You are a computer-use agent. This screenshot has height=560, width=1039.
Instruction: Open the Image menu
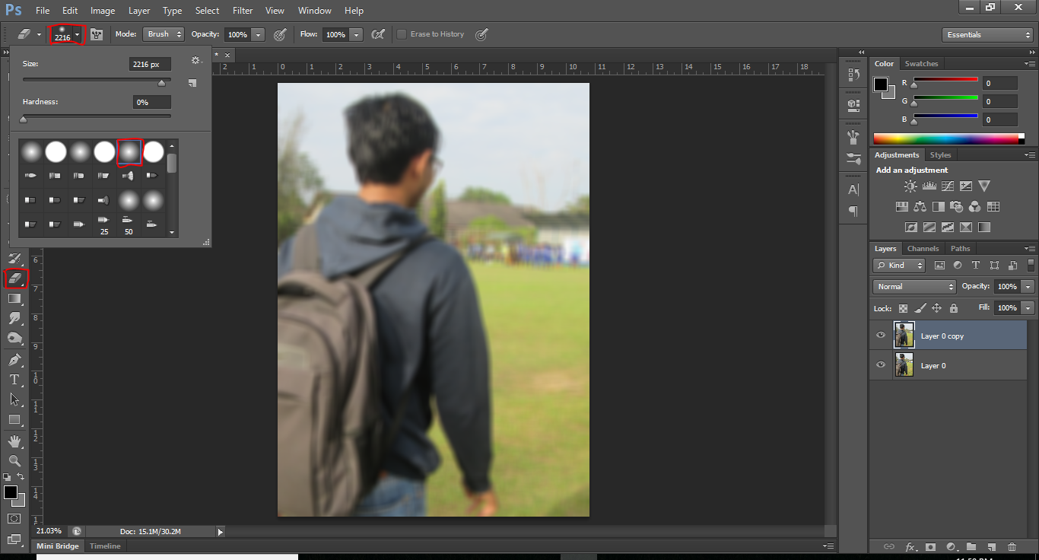click(103, 11)
